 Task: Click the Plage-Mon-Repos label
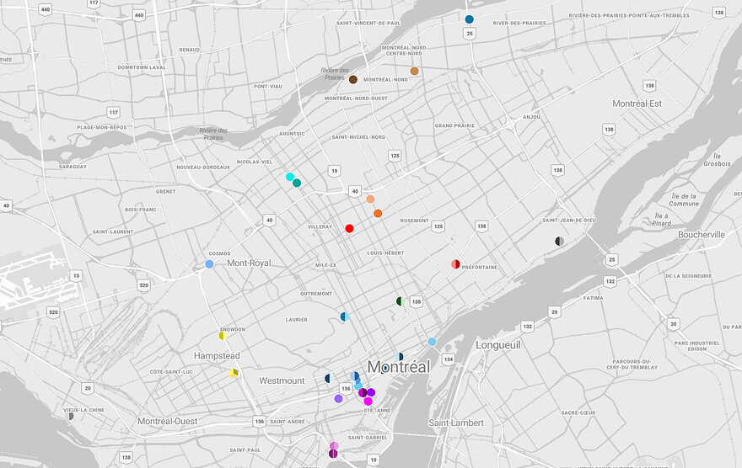pyautogui.click(x=102, y=127)
